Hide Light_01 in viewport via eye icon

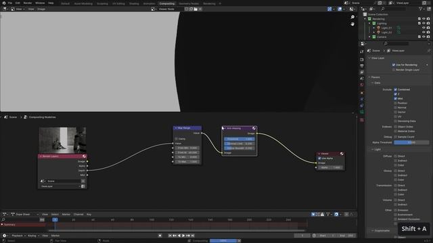point(424,28)
